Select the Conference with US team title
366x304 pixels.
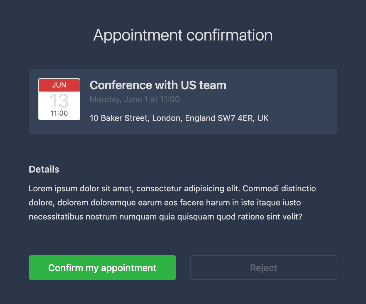(158, 85)
